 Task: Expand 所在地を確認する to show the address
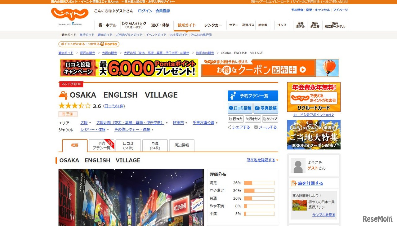(261, 160)
